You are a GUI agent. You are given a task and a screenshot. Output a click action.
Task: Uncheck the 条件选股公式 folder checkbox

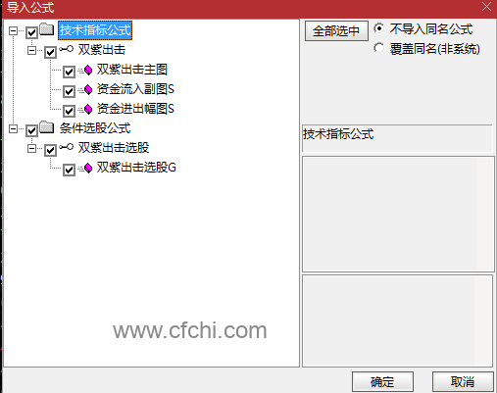(31, 130)
